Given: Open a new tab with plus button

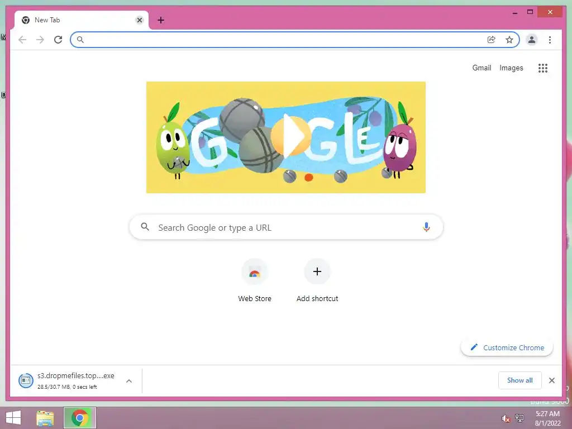Looking at the screenshot, I should coord(161,20).
